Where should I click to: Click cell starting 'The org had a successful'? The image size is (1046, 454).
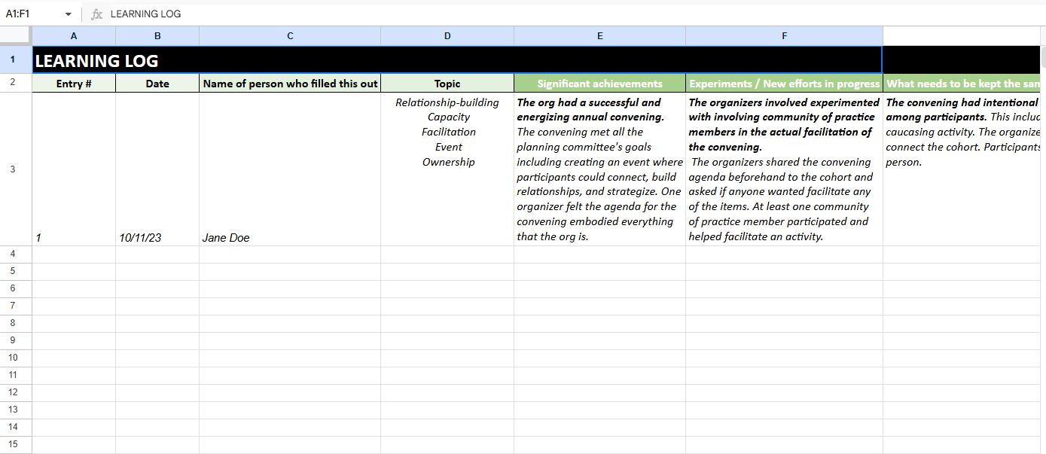pos(599,169)
